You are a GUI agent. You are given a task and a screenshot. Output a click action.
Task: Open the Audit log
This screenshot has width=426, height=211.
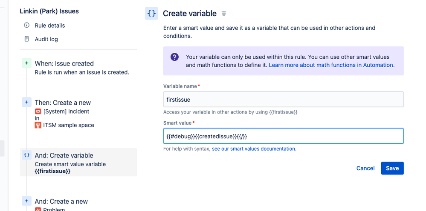(x=46, y=39)
